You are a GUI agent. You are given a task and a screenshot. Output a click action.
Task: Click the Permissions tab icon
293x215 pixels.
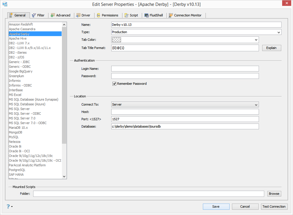click(x=98, y=15)
